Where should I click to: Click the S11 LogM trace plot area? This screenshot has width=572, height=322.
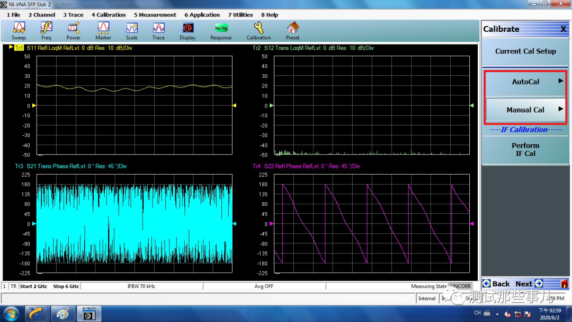(134, 105)
